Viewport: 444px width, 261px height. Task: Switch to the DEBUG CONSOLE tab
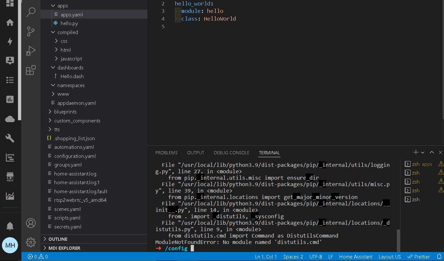coord(231,153)
